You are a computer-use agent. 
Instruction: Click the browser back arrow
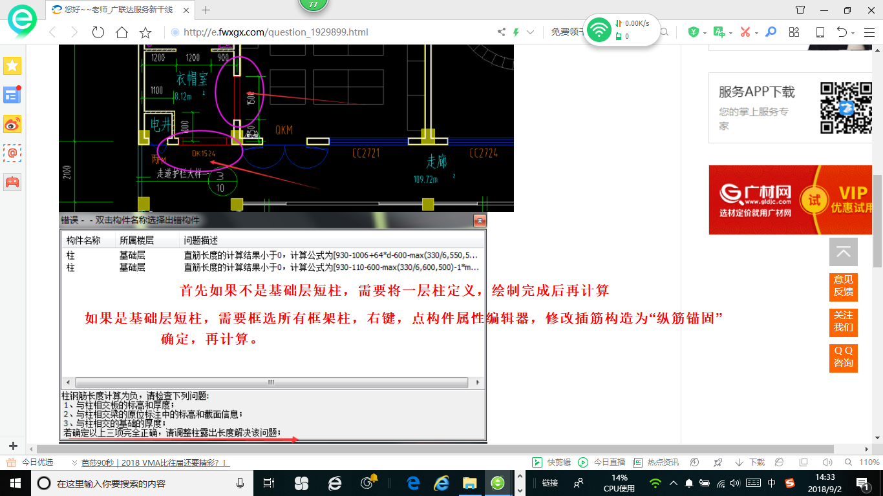[52, 32]
